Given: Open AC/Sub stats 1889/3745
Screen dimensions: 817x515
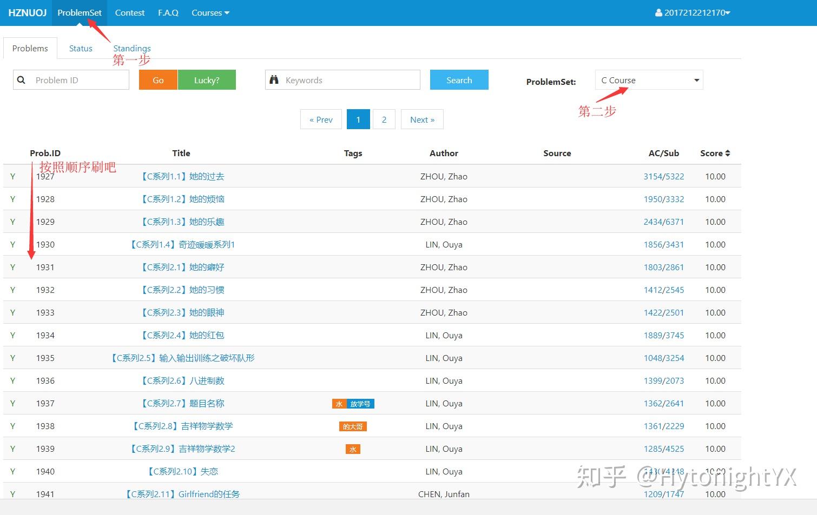Looking at the screenshot, I should (664, 336).
